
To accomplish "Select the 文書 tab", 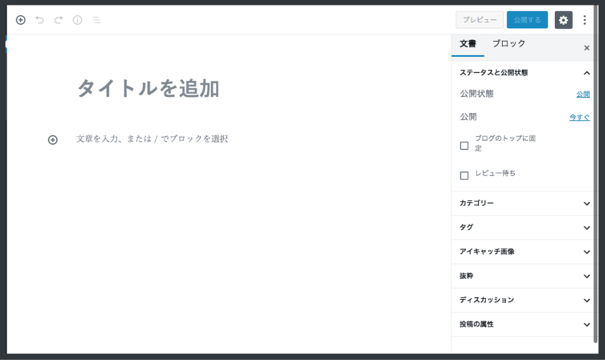I will pos(468,44).
